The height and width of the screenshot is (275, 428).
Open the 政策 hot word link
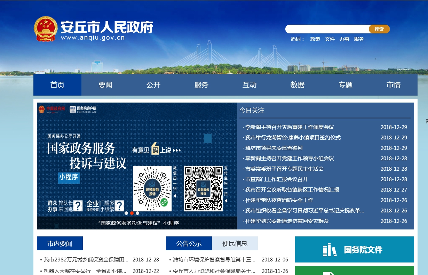click(x=315, y=39)
